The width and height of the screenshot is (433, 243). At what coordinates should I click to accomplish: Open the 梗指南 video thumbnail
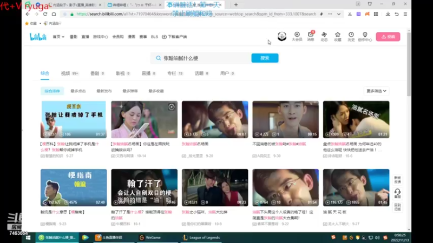click(x=74, y=187)
